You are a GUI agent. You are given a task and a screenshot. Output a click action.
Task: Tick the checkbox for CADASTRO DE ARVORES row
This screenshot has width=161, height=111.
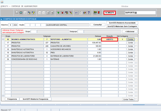point(136,46)
